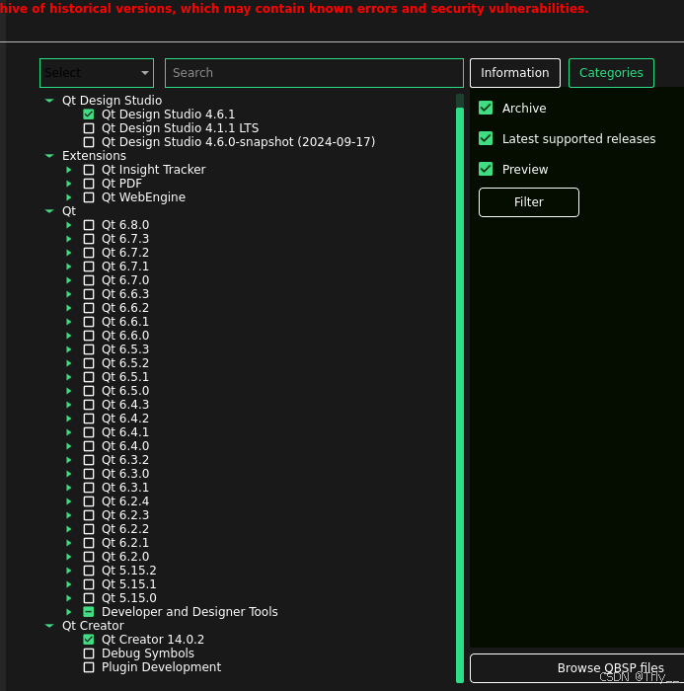Viewport: 684px width, 691px height.
Task: Check the Qt WebEngine checkbox
Action: 89,197
